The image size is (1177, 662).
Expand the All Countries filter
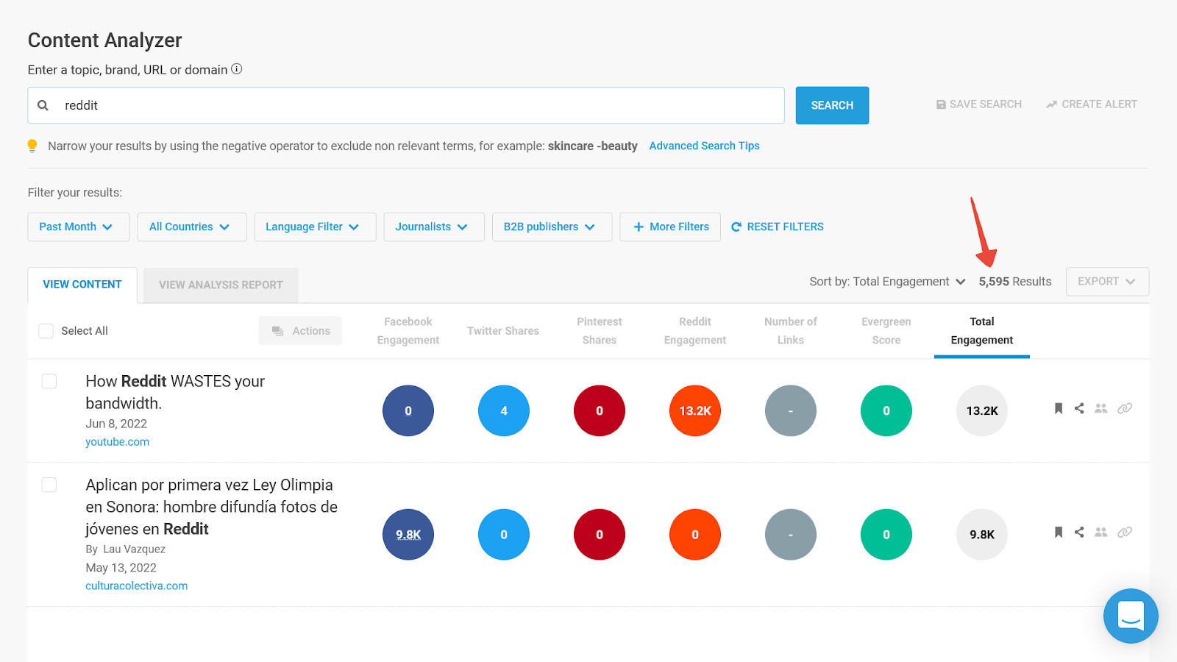191,227
